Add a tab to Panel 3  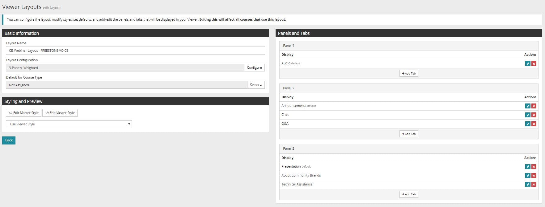pyautogui.click(x=408, y=194)
